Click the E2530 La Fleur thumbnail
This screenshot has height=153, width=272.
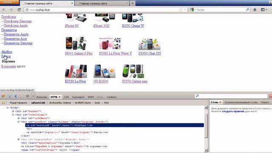(76, 71)
